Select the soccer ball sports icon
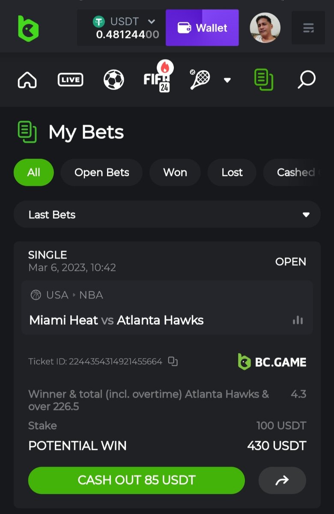334x514 pixels. click(x=114, y=80)
